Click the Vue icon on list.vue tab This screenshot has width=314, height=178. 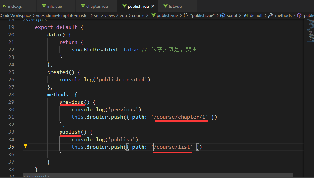pyautogui.click(x=165, y=6)
